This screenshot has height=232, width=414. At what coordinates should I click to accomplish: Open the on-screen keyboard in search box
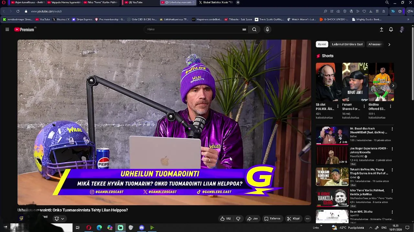tap(244, 29)
